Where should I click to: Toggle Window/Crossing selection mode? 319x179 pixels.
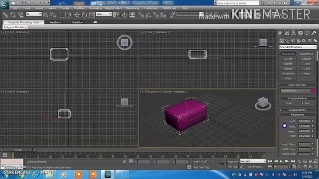(68, 14)
